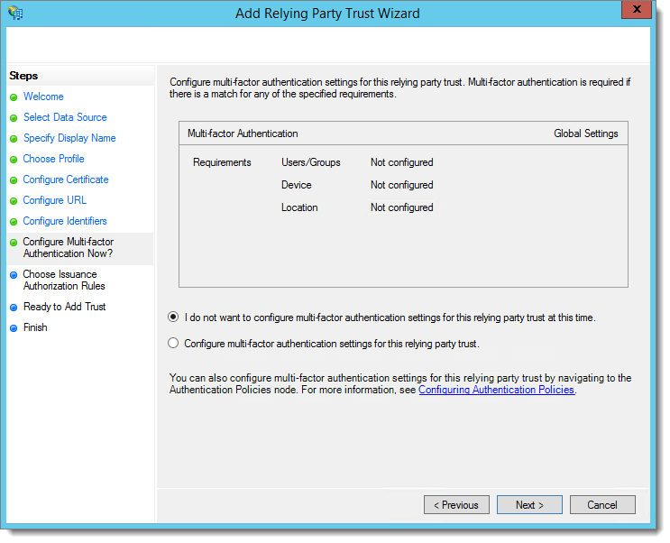The image size is (670, 543).
Task: Click blue bullet beside Finish step
Action: (x=14, y=328)
